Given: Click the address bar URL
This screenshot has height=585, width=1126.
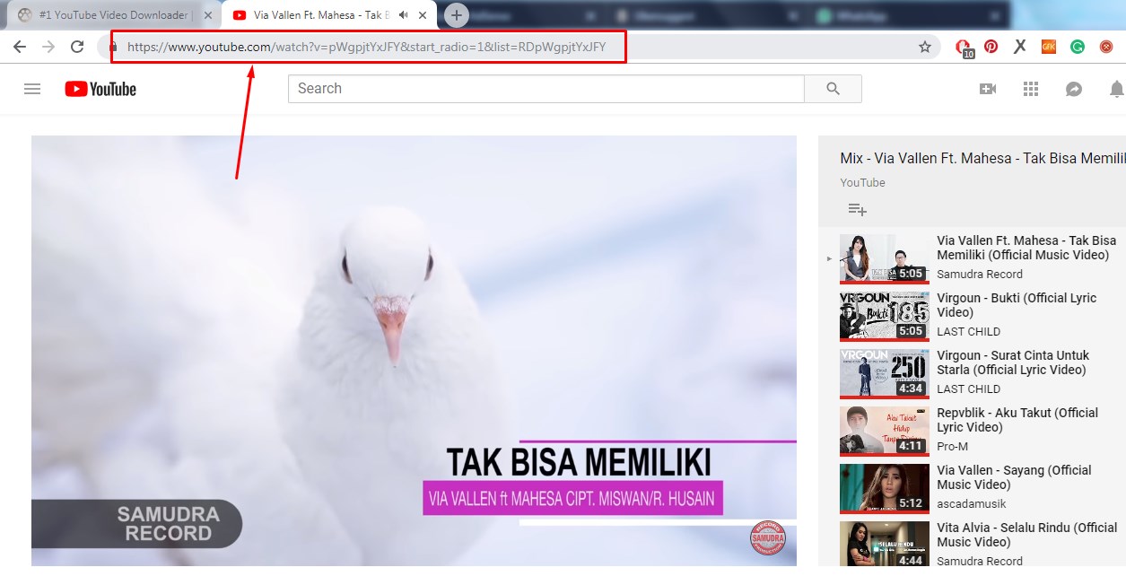Looking at the screenshot, I should point(367,48).
